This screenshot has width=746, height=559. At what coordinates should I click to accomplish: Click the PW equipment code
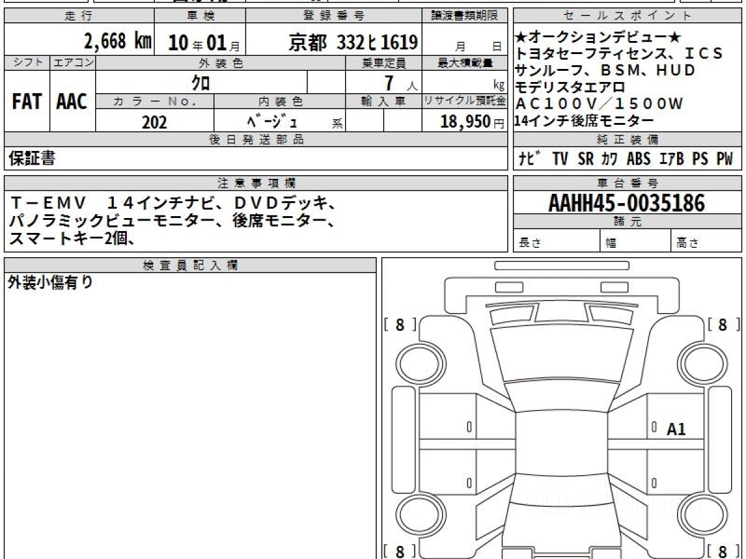point(724,159)
